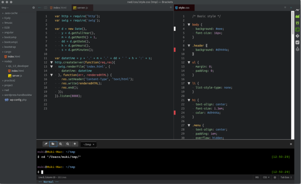Image resolution: width=301 pixels, height=184 pixels.
Task: Open the tmp project dropdown
Action: pyautogui.click(x=6, y=7)
